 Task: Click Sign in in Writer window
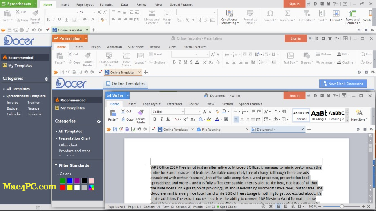pos(294,95)
